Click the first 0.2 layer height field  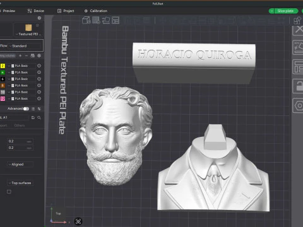click(x=20, y=141)
